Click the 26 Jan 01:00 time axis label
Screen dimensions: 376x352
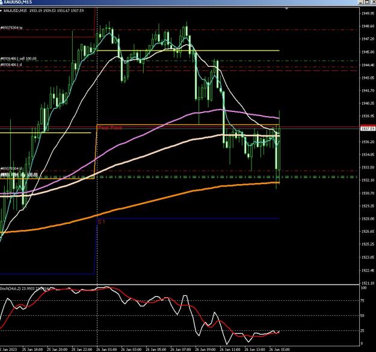(106, 350)
